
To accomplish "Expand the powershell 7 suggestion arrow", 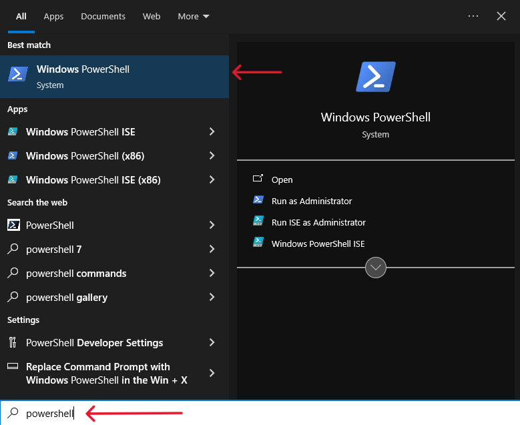I will (x=212, y=249).
